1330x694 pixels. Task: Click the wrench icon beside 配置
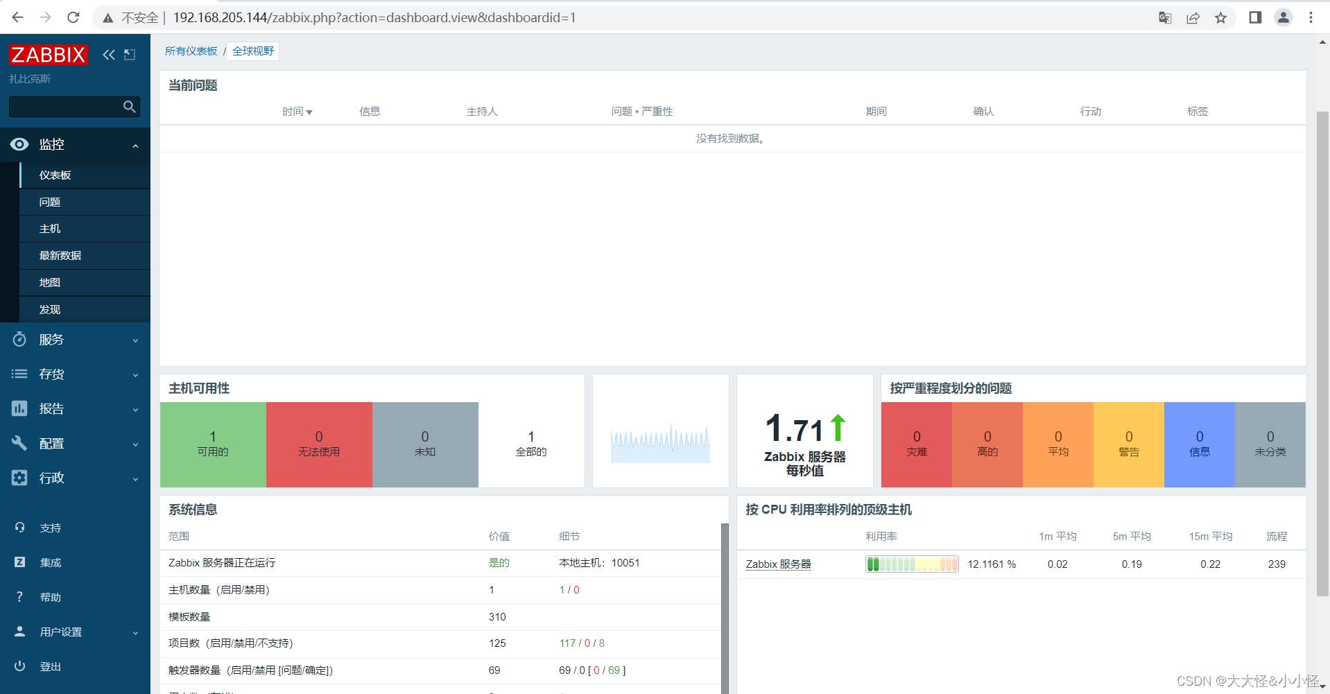point(19,443)
